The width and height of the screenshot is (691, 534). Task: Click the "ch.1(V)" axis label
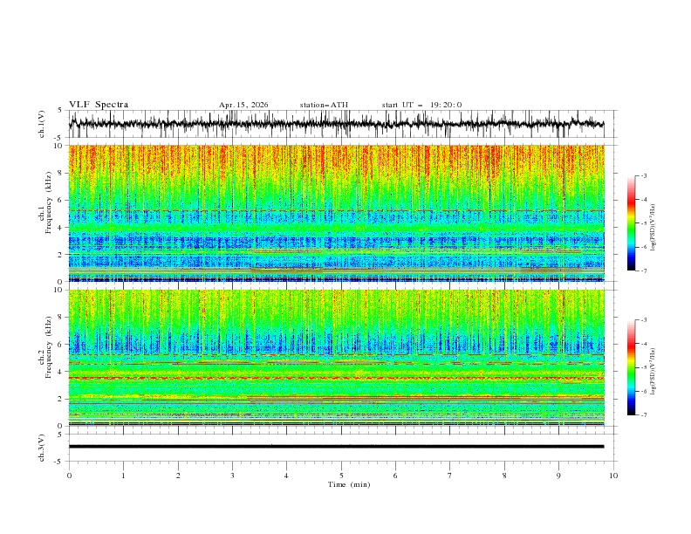coord(42,124)
